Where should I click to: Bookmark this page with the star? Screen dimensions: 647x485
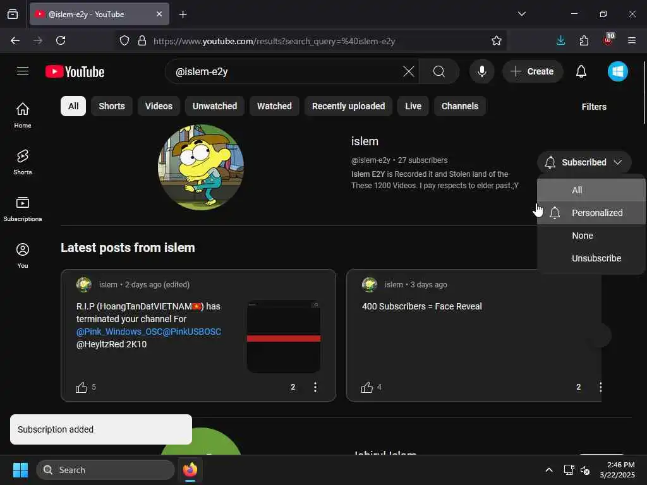497,40
